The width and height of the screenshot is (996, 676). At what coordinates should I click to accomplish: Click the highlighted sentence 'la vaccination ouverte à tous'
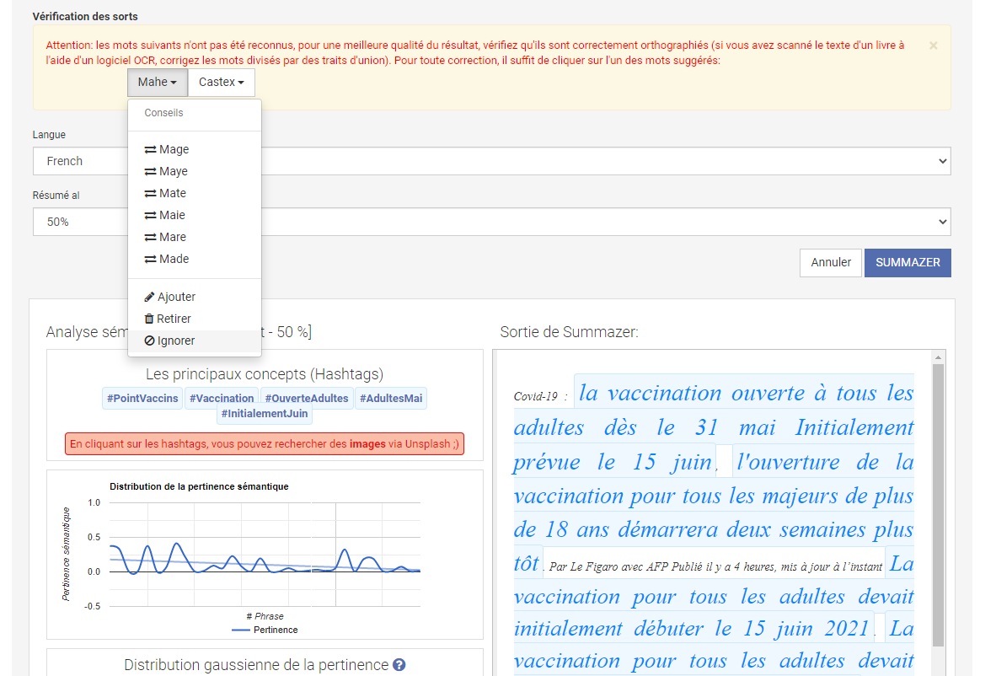click(746, 394)
